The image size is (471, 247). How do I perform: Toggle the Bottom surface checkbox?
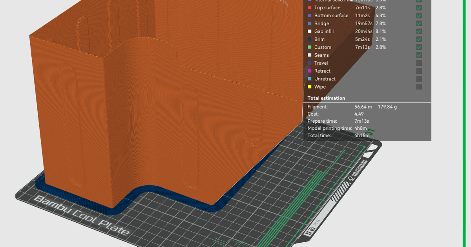[419, 15]
